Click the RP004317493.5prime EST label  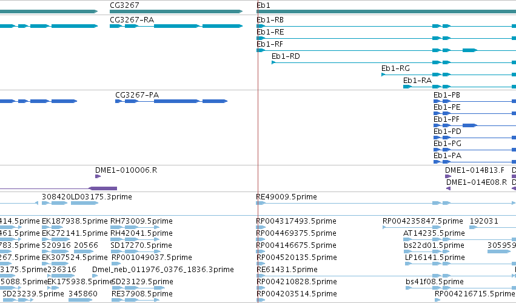(x=296, y=221)
